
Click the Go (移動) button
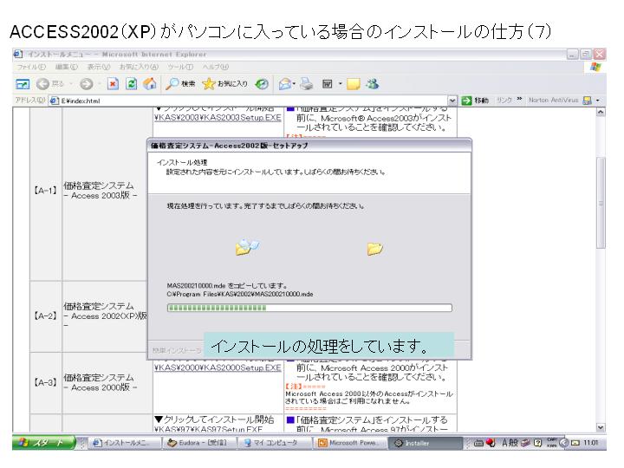475,101
